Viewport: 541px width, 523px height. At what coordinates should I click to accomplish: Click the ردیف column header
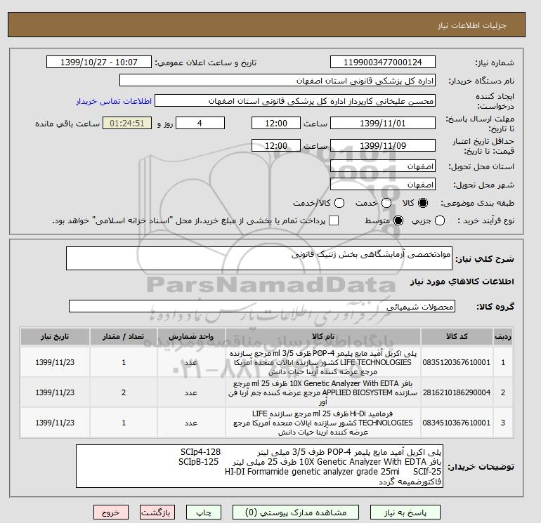[503, 336]
